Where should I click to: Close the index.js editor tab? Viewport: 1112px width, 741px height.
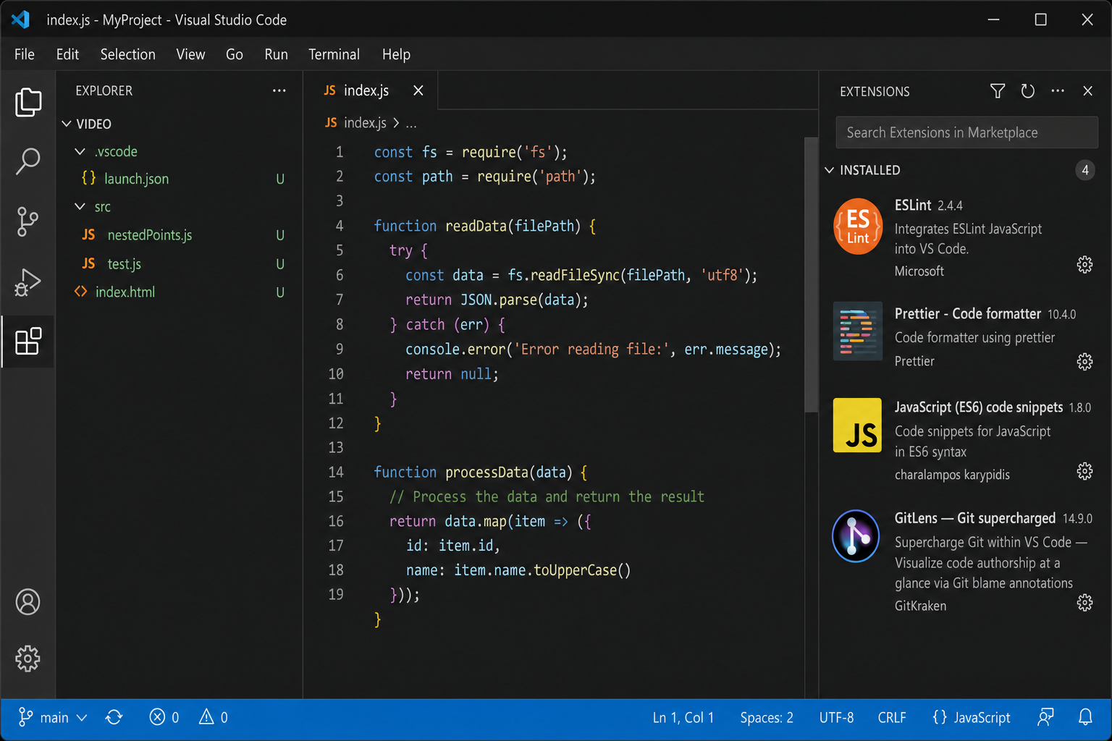point(418,90)
